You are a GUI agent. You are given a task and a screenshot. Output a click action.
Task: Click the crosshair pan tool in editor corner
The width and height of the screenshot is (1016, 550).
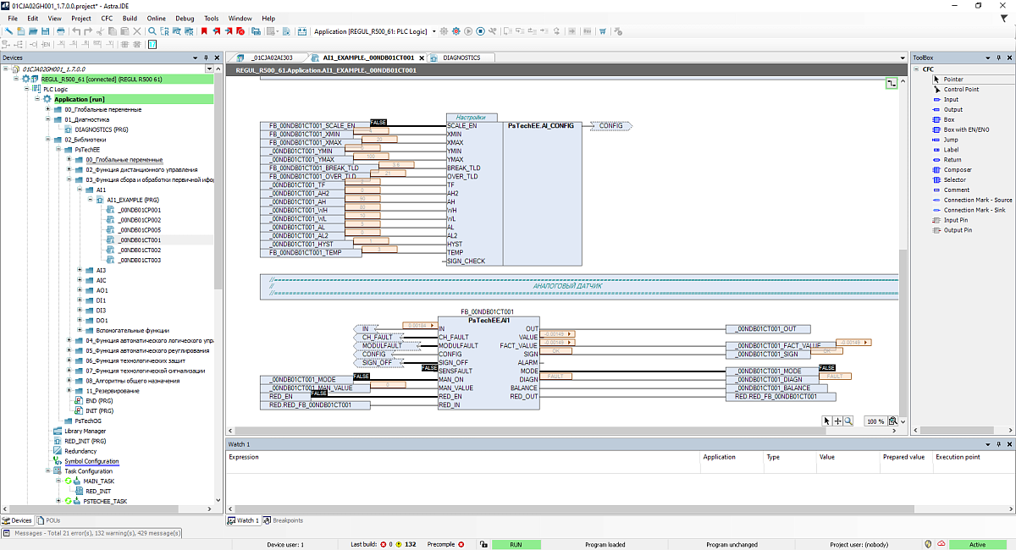tap(838, 421)
